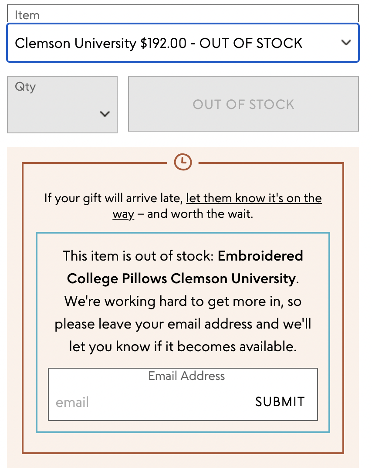Click the chevron arrow in the Qty box

tap(105, 114)
